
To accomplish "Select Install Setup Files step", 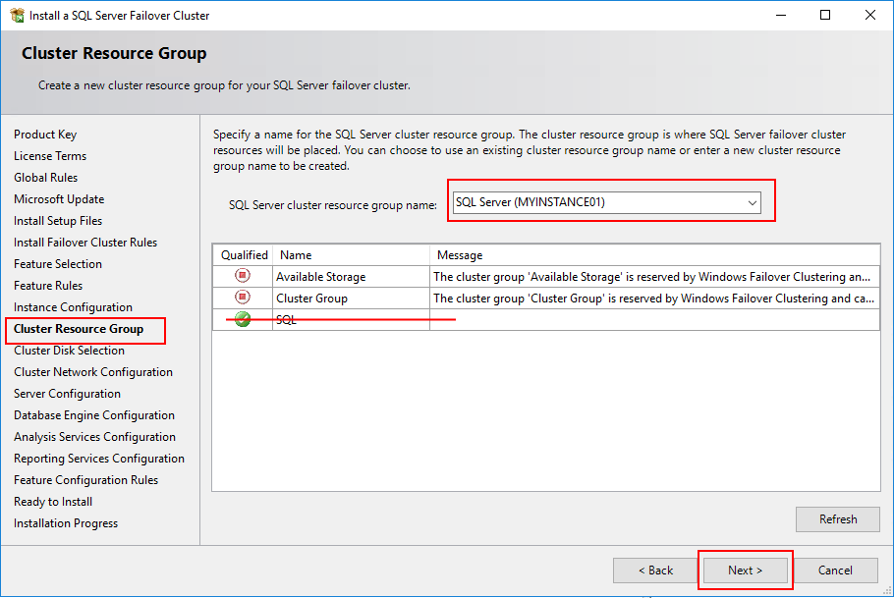I will tap(58, 221).
